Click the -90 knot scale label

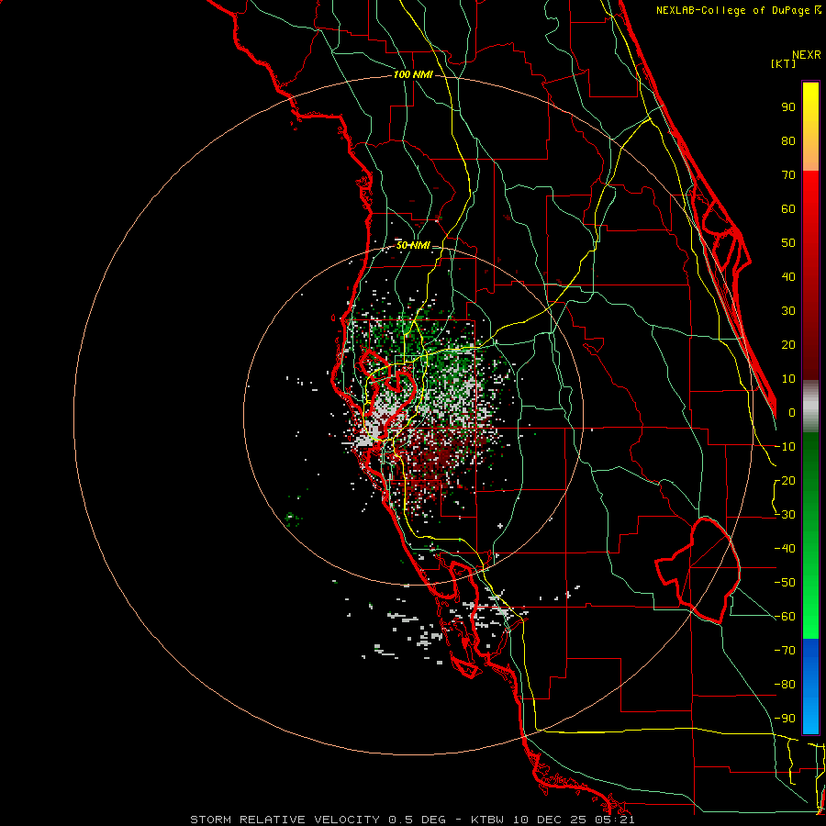pos(785,719)
